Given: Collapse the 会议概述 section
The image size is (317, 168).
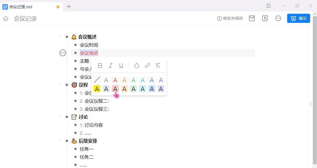Looking at the screenshot, I should [60, 37].
